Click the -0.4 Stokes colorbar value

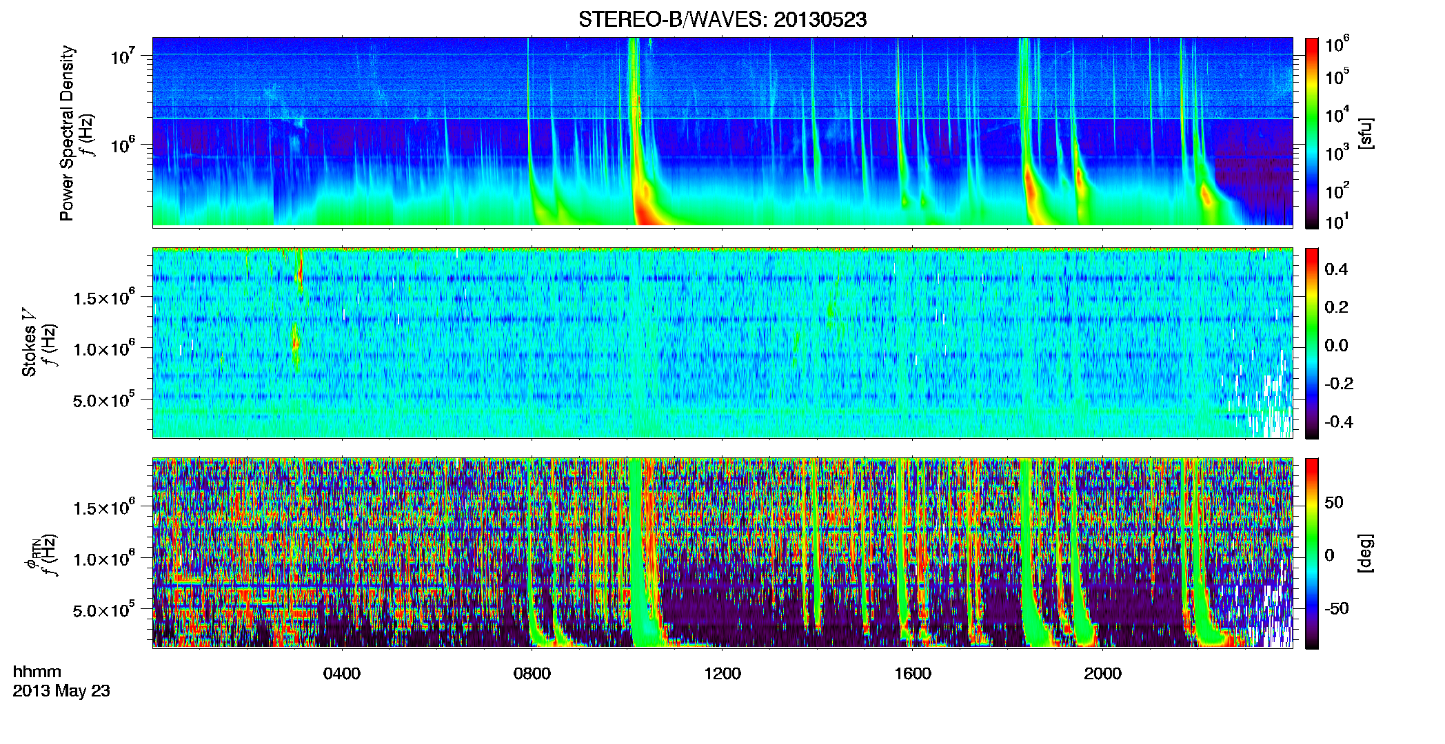point(1339,422)
